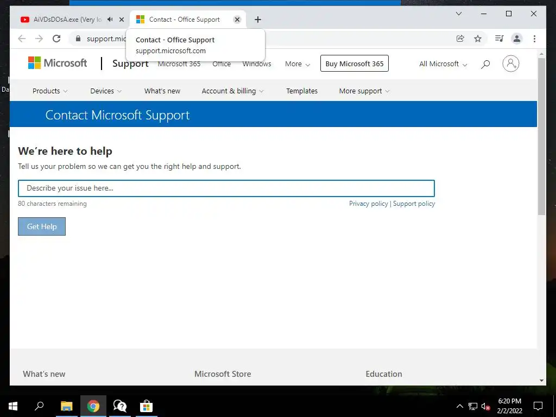Select the Contact - Office Support tab

click(x=185, y=20)
